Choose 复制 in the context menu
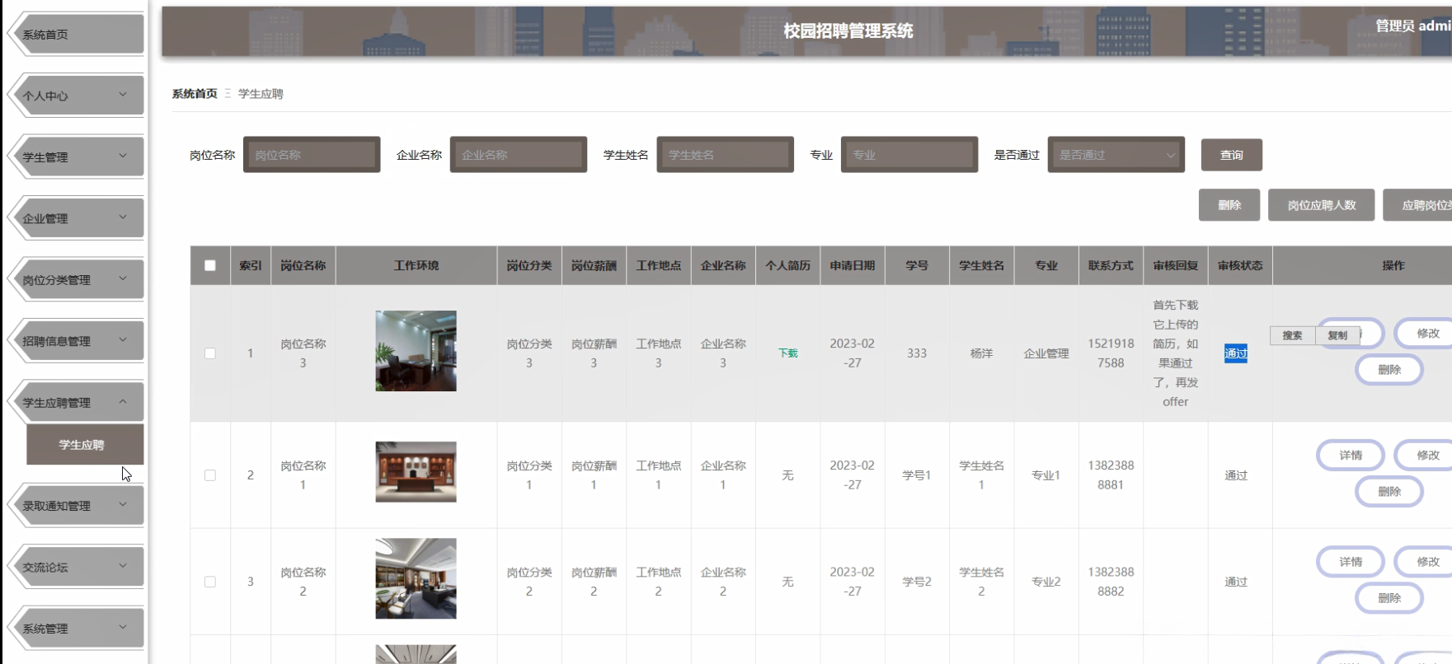Screen dimensions: 1452x664 point(1337,335)
